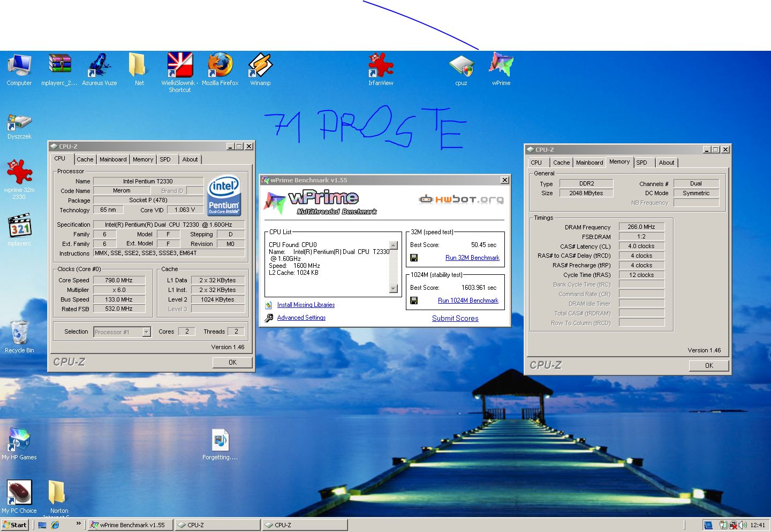Launch the Azureus Vuze shortcut
771x532 pixels.
pyautogui.click(x=100, y=65)
